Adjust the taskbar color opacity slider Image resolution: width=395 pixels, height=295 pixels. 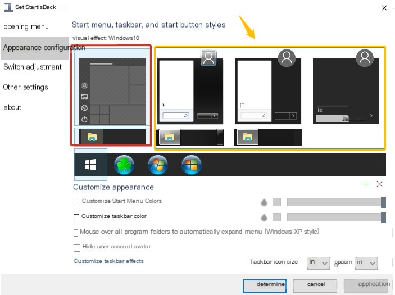pyautogui.click(x=337, y=217)
